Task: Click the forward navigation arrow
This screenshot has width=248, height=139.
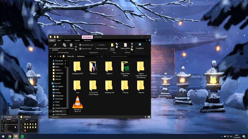Action: point(55,56)
